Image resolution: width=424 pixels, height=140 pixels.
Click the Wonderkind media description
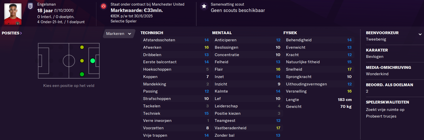point(377,74)
